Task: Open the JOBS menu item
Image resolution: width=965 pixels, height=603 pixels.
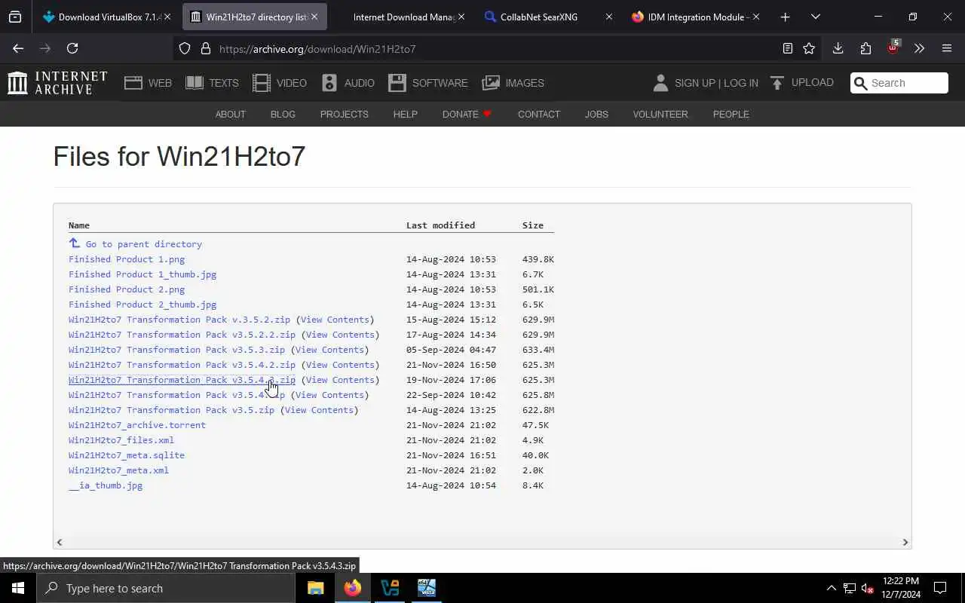Action: pos(596,115)
